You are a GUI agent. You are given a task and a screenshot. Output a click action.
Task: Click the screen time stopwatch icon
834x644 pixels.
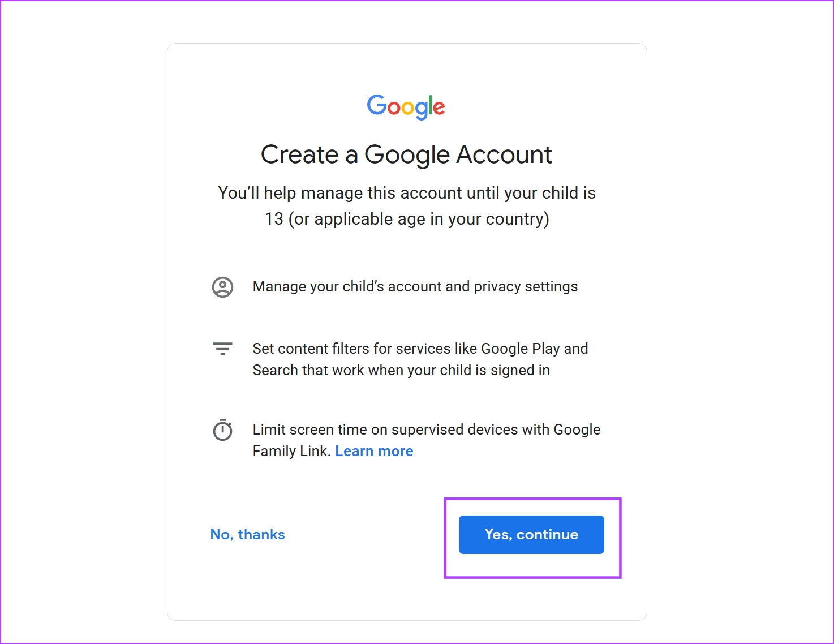[222, 430]
